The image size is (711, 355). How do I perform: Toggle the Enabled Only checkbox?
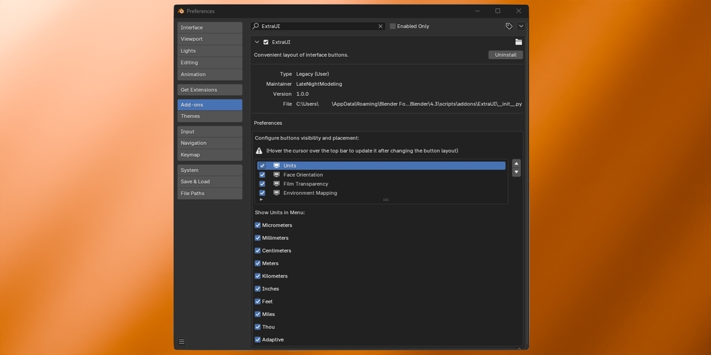point(392,26)
